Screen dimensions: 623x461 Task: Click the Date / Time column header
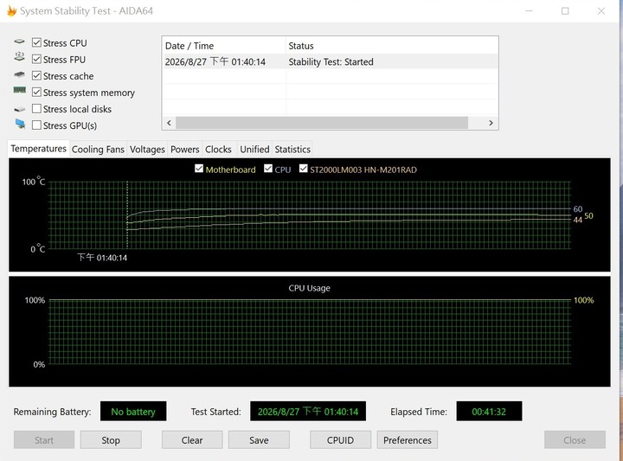click(x=224, y=46)
